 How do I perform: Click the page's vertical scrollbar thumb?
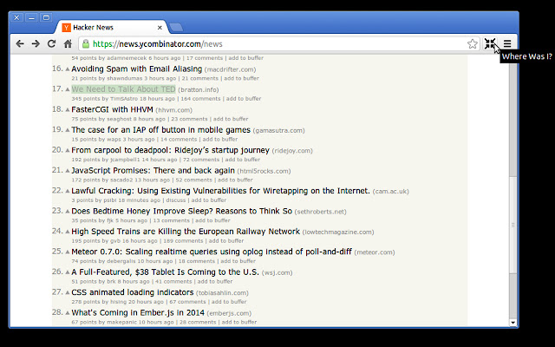[x=513, y=223]
